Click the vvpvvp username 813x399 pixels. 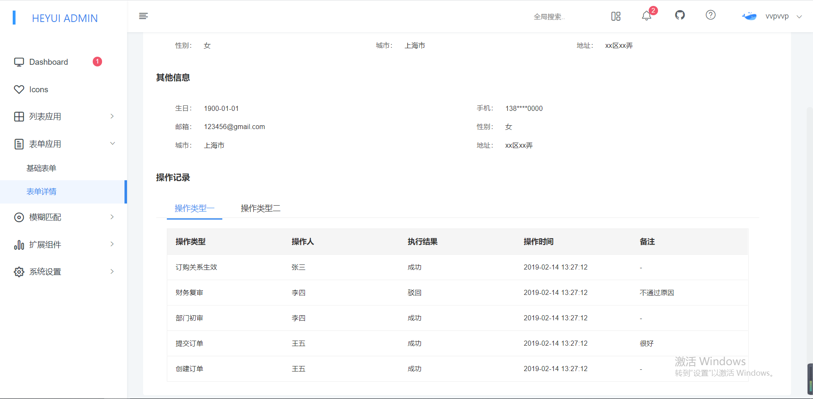click(777, 16)
